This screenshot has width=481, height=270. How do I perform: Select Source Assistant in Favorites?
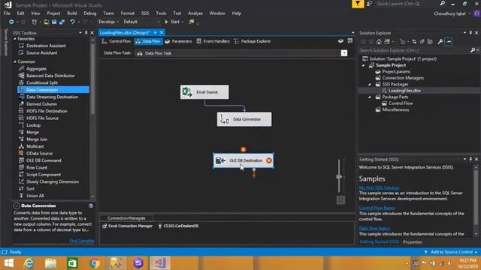pyautogui.click(x=42, y=52)
